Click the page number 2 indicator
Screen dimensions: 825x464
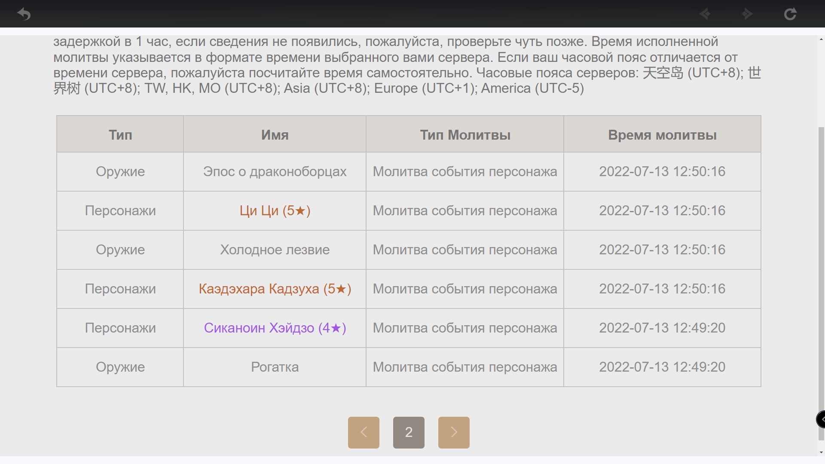point(409,432)
